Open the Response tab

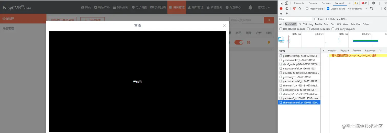click(x=370, y=51)
